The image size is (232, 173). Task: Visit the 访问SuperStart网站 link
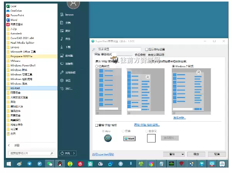tap(103, 154)
